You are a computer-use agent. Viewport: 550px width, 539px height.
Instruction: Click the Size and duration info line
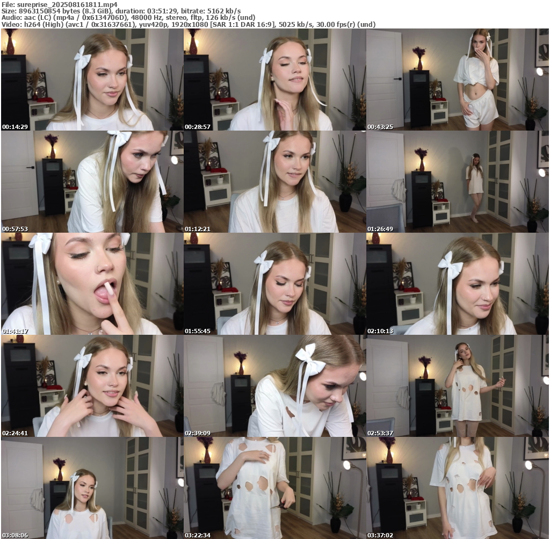tap(121, 11)
